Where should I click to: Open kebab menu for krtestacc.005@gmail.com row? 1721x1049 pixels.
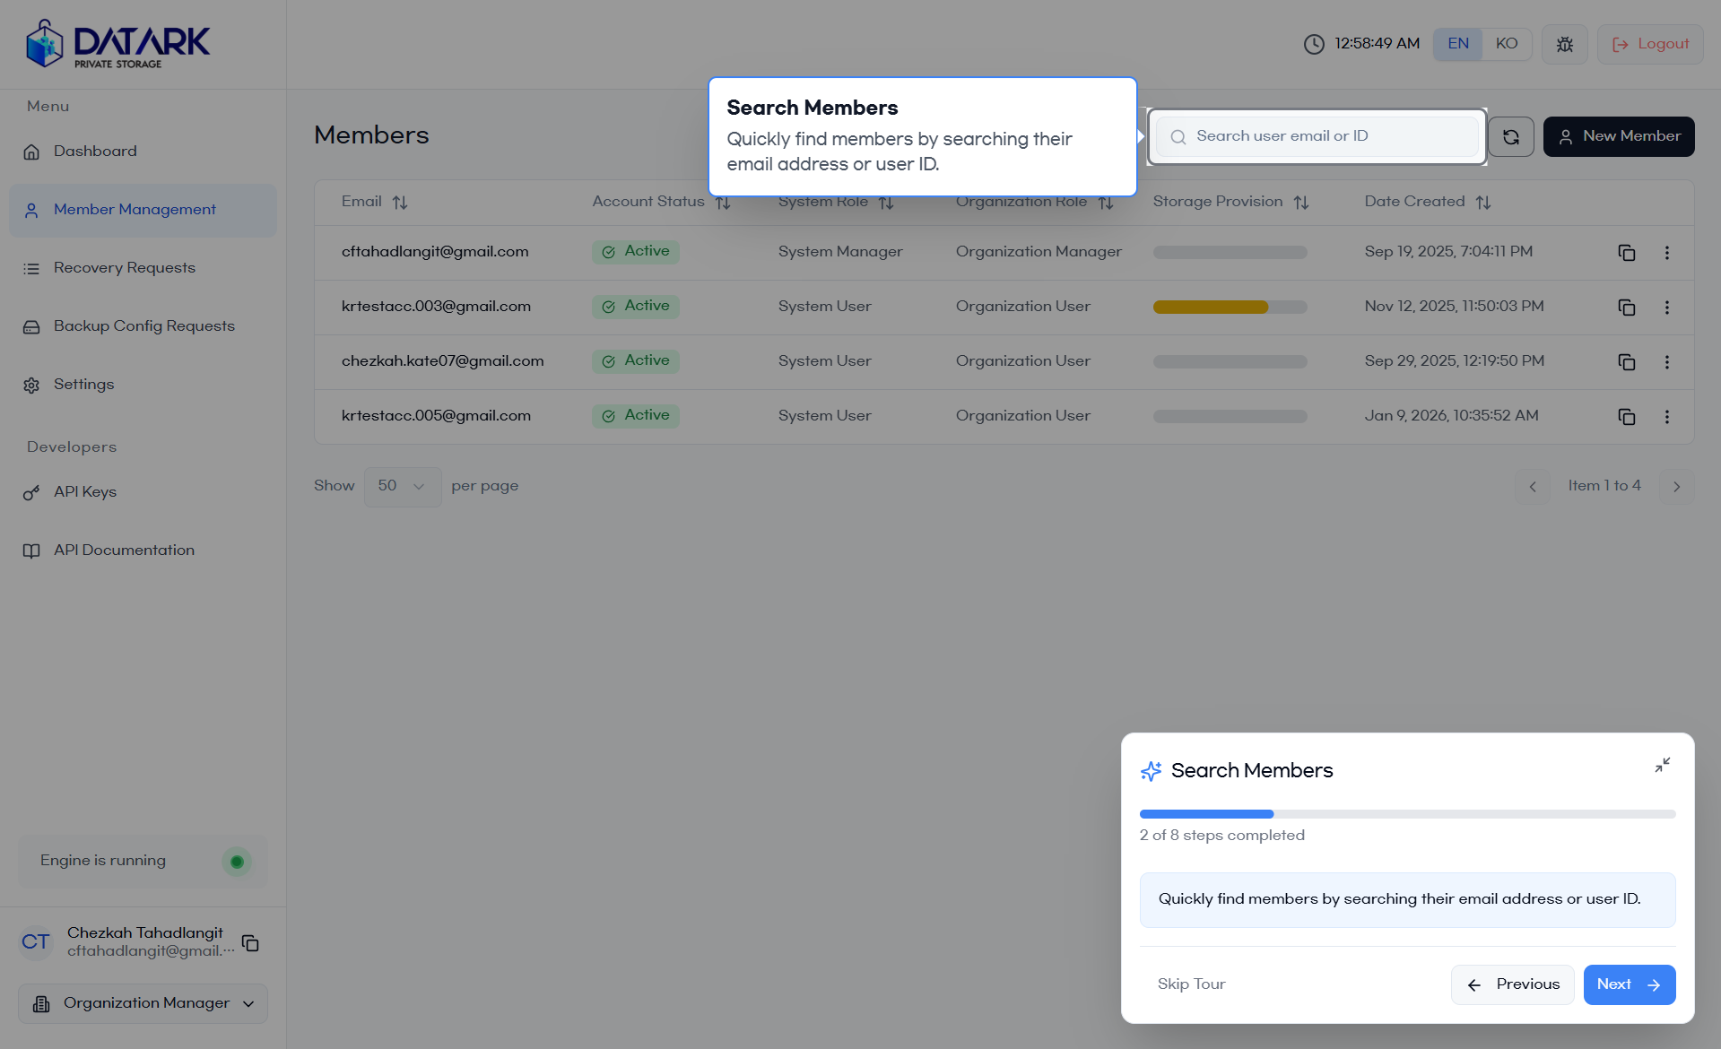click(1666, 417)
